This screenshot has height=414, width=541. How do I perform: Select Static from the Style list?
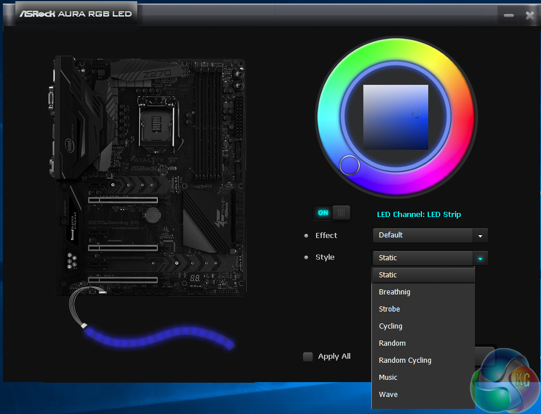pyautogui.click(x=423, y=275)
